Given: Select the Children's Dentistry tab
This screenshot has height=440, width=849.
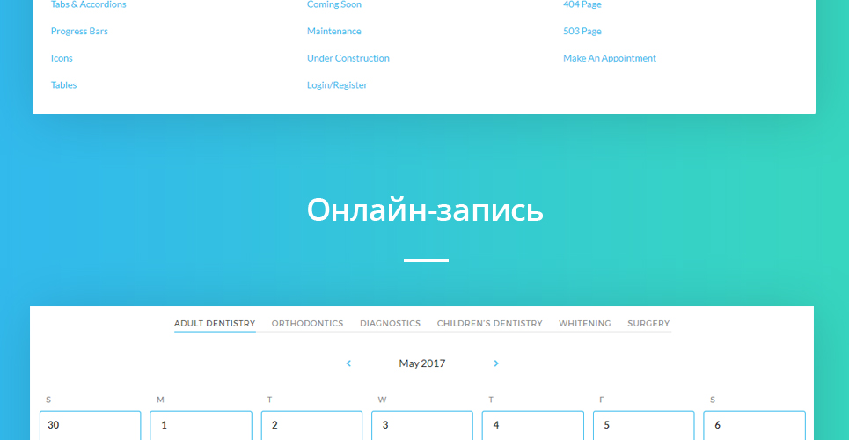Looking at the screenshot, I should click(x=489, y=324).
